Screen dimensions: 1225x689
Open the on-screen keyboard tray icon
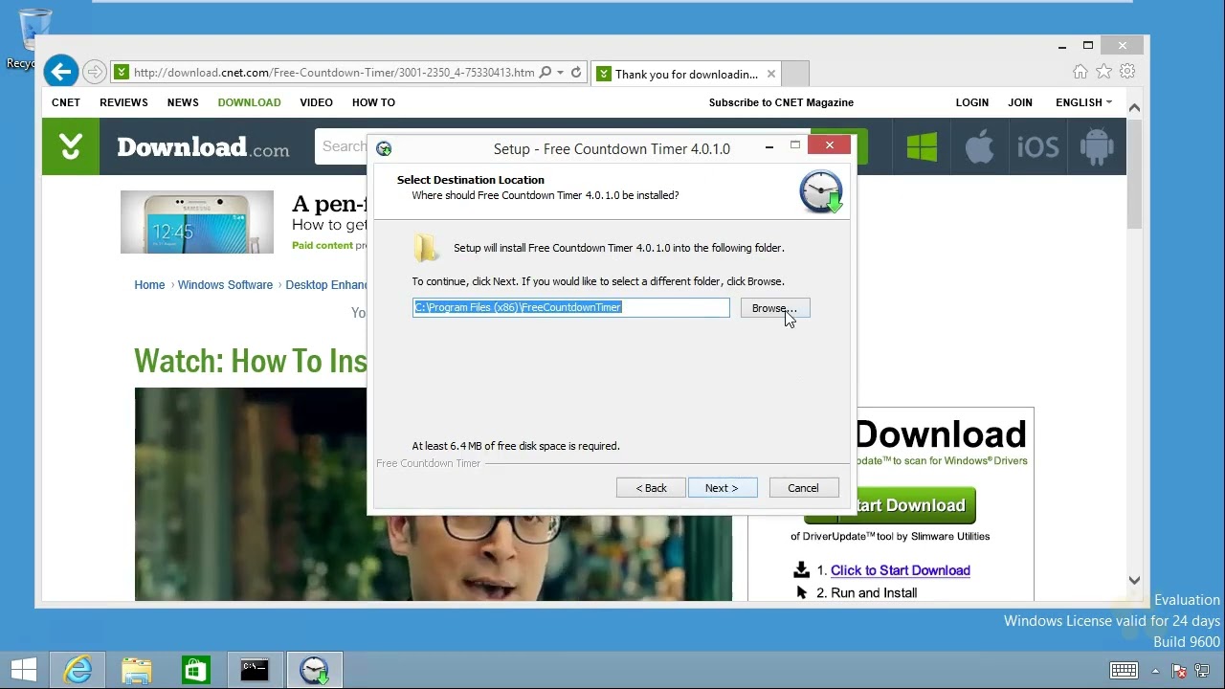coord(1124,670)
